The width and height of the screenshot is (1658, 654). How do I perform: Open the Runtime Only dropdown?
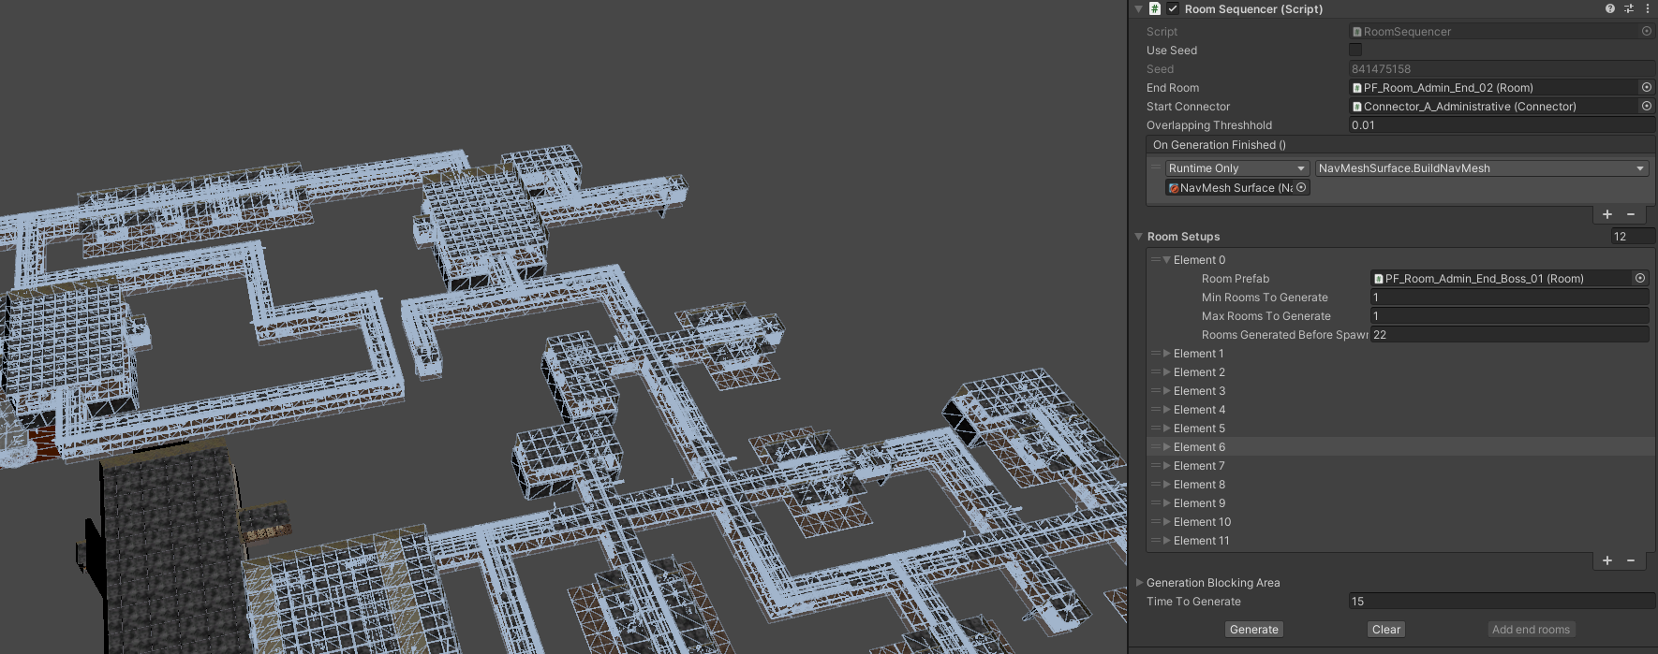coord(1236,168)
